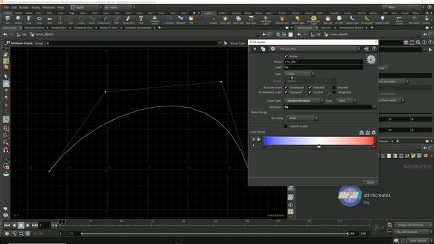Open the Windows menu
This screenshot has height=244, width=434.
click(x=48, y=7)
